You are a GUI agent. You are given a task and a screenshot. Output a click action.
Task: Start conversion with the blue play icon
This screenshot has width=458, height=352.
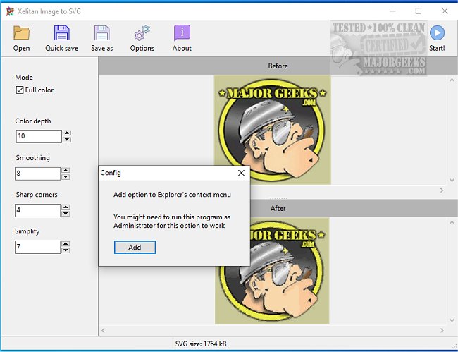(437, 32)
